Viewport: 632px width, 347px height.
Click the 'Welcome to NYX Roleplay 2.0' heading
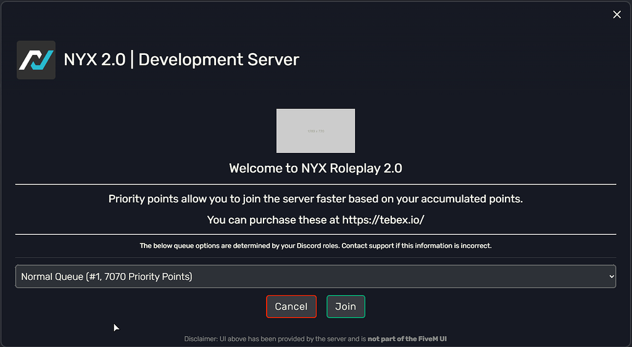coord(315,168)
